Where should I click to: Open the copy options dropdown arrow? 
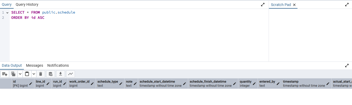tap(20, 74)
